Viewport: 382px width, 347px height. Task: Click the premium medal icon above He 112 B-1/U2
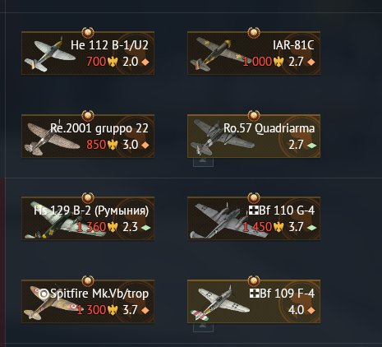[x=88, y=33]
